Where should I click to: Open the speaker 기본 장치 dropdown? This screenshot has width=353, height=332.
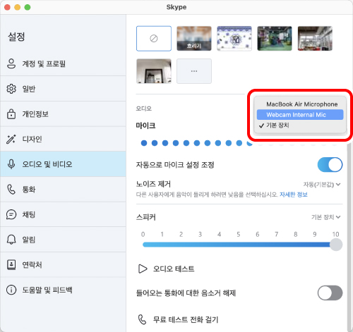pos(326,217)
